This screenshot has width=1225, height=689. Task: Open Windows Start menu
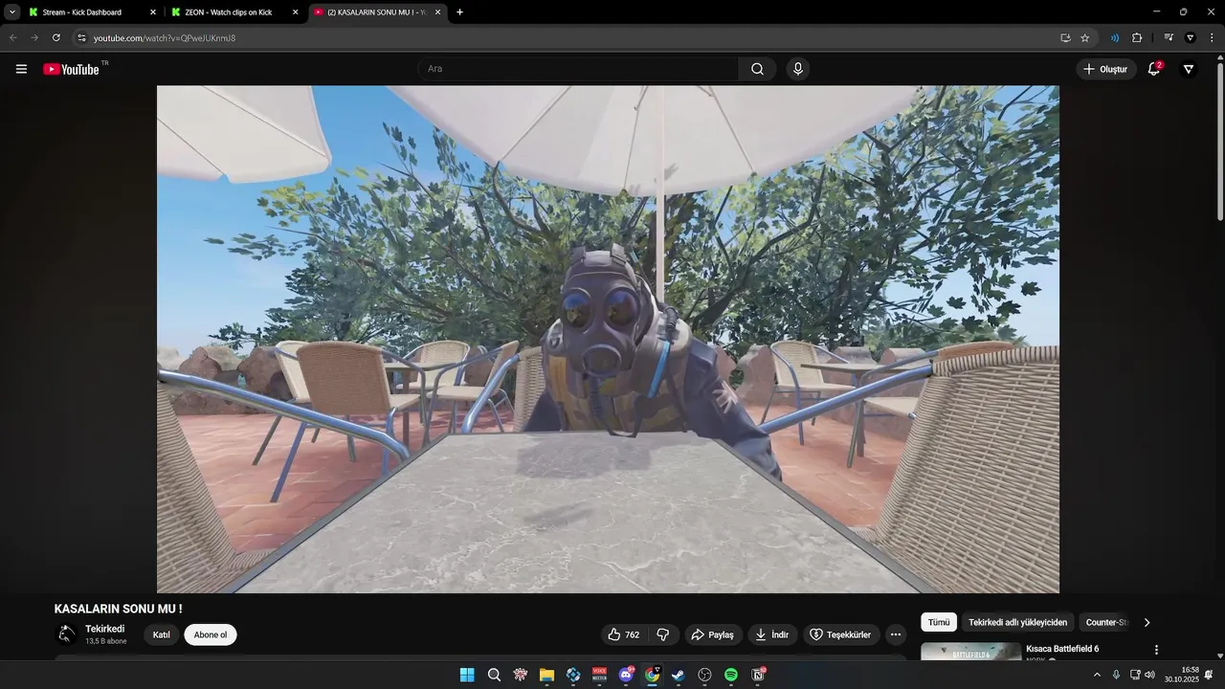click(467, 675)
